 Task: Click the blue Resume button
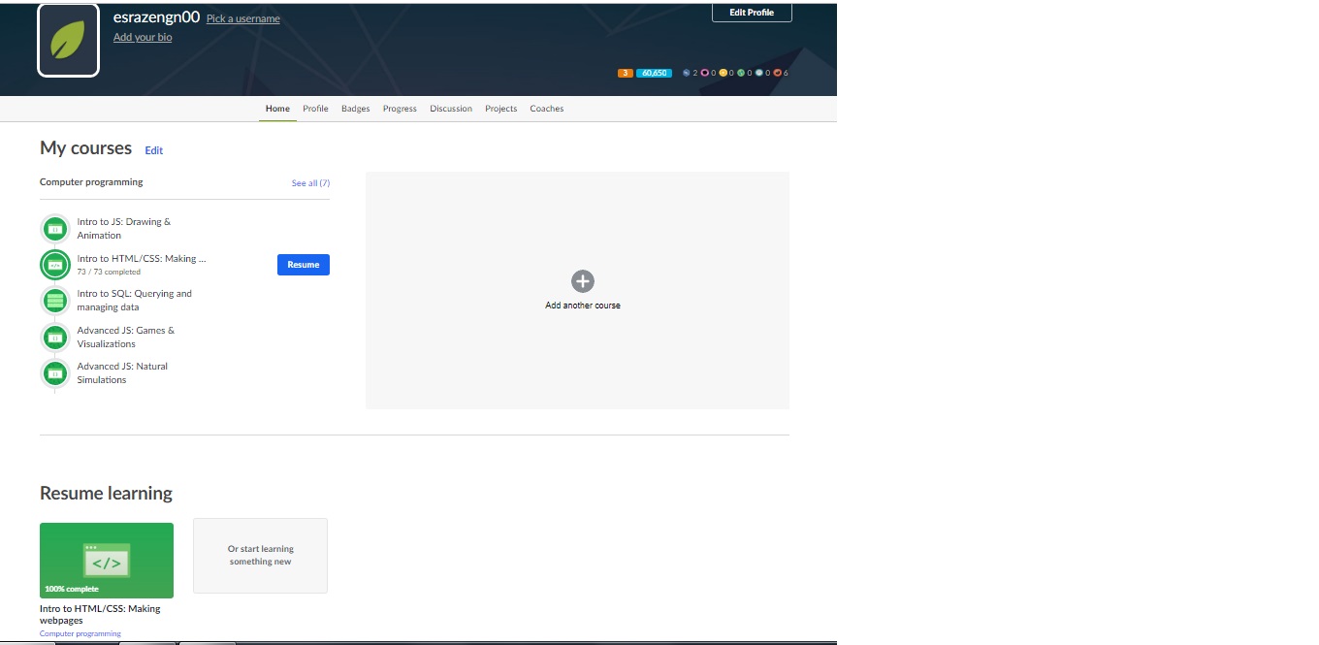pyautogui.click(x=304, y=265)
